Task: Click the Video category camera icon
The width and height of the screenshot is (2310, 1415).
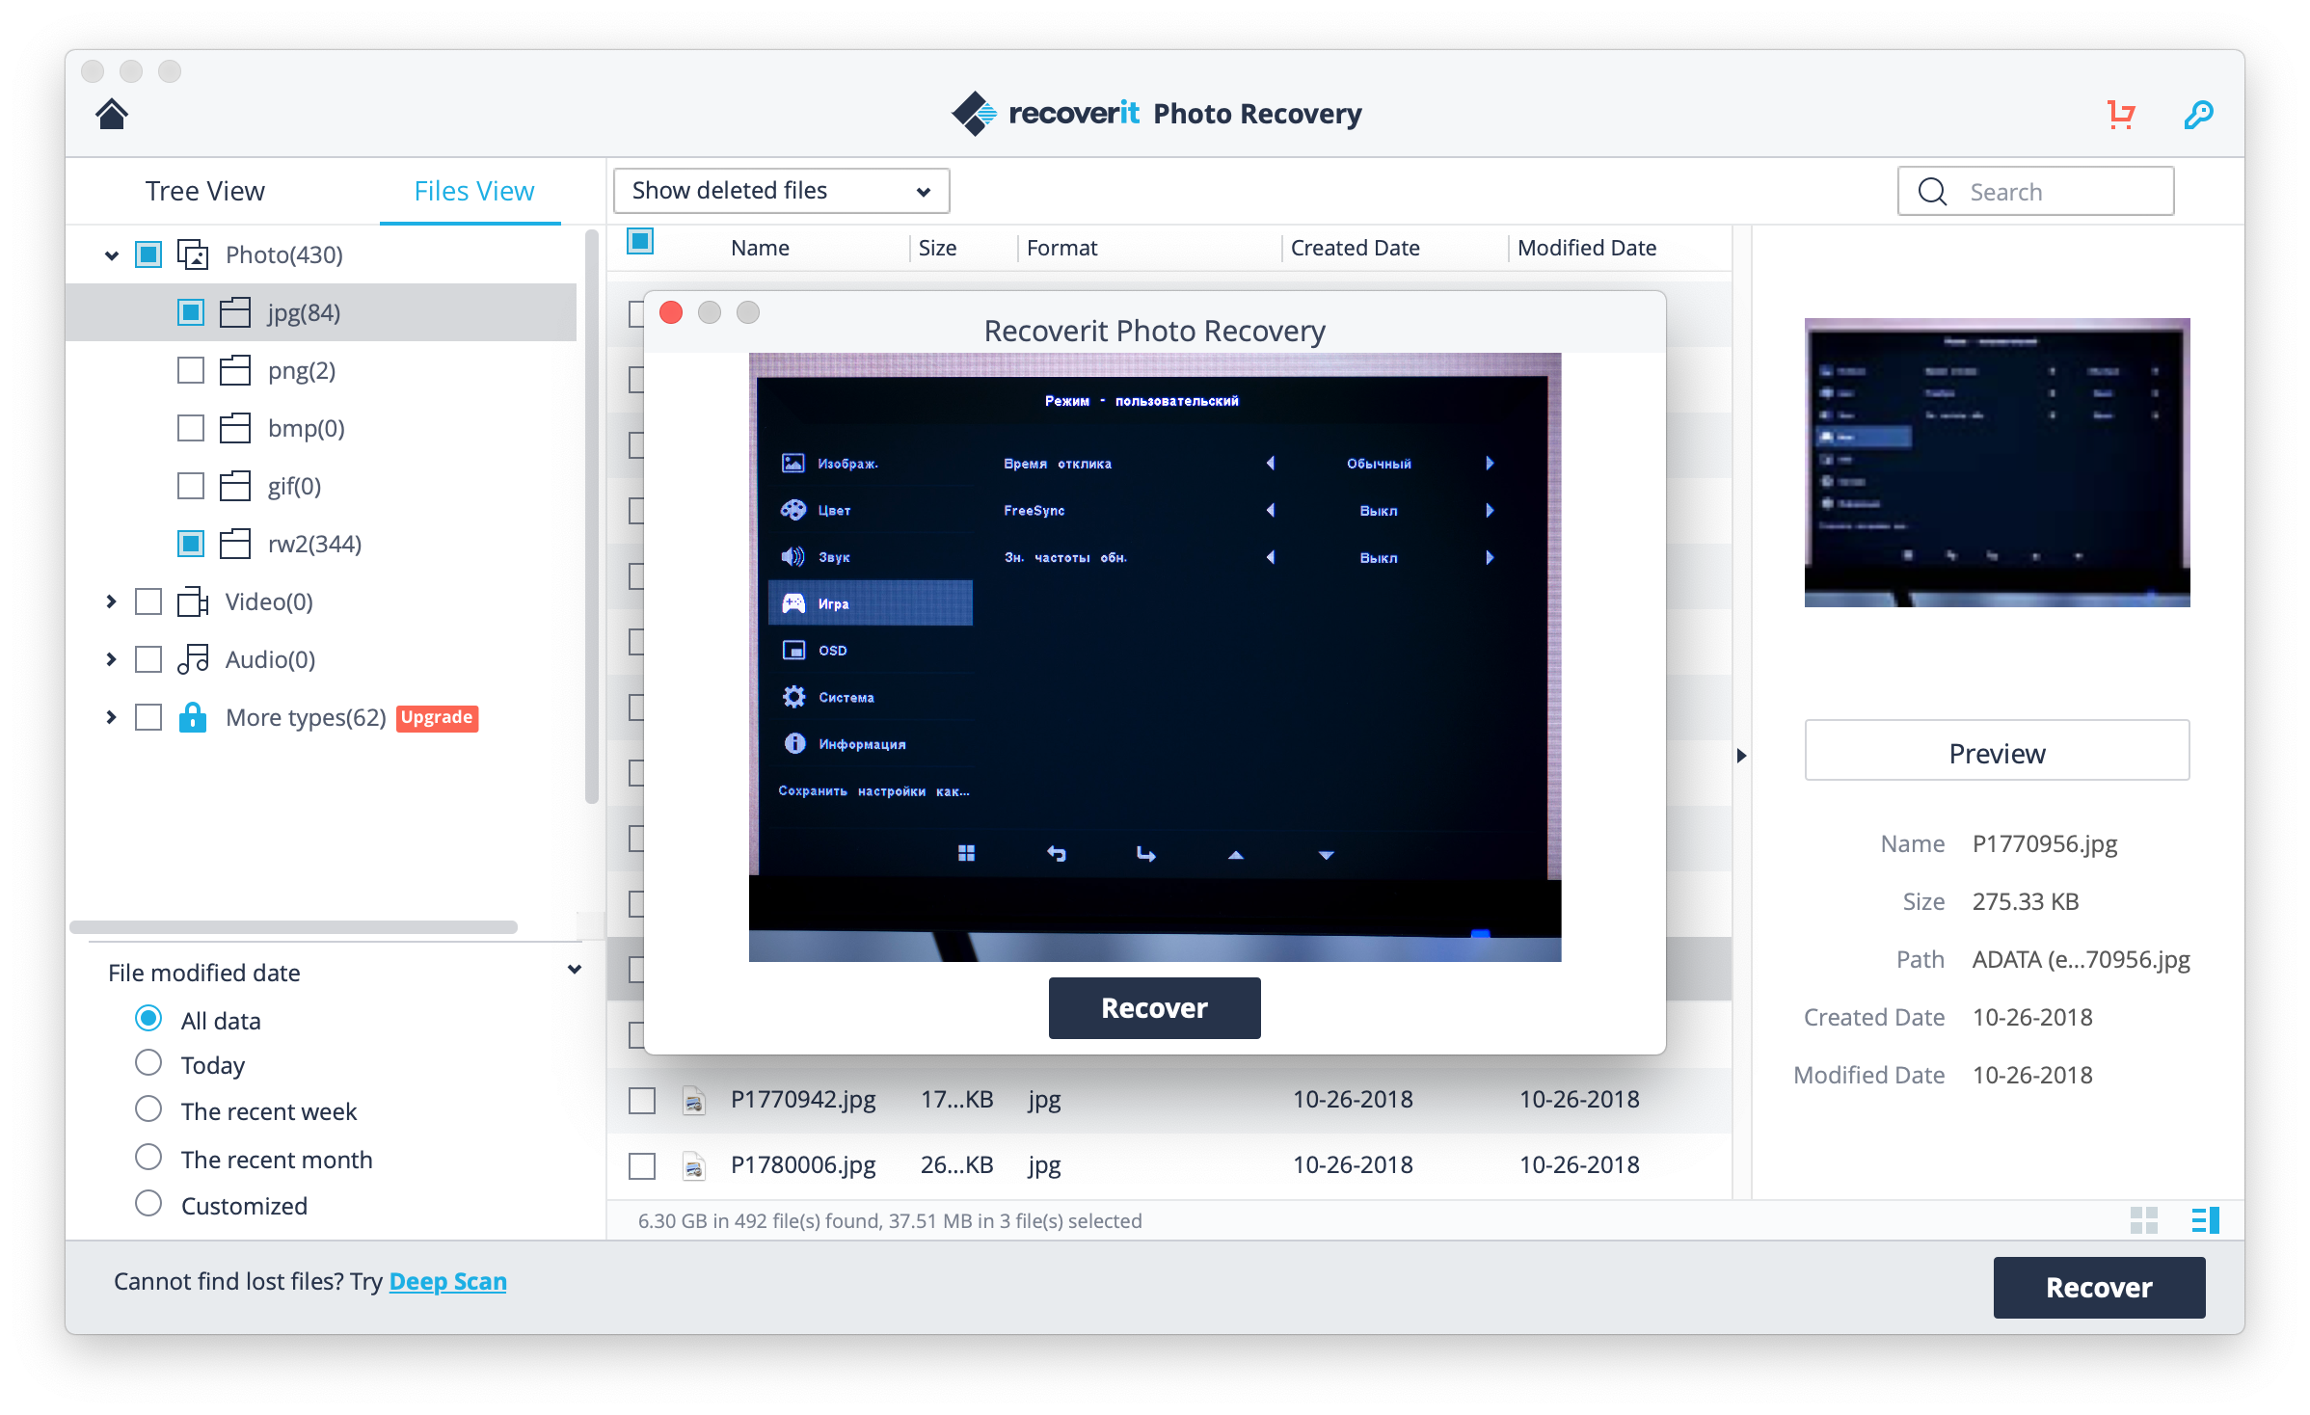Action: [193, 601]
